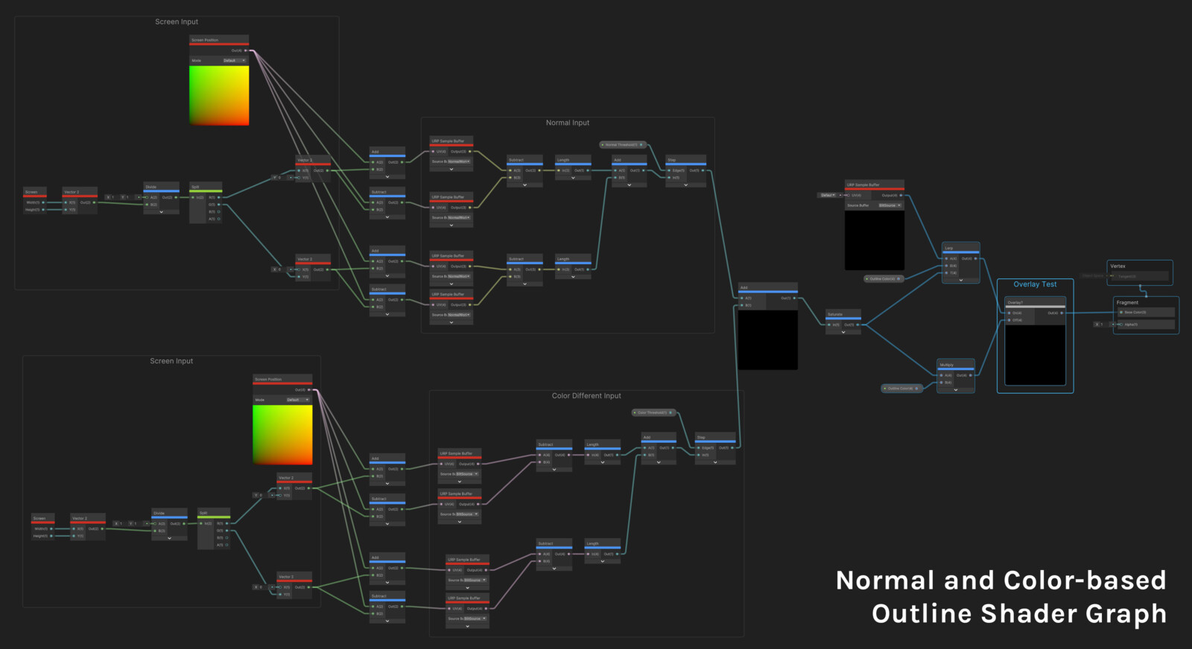This screenshot has height=649, width=1192.
Task: Click R(1) port of top Split node
Action: tap(219, 197)
